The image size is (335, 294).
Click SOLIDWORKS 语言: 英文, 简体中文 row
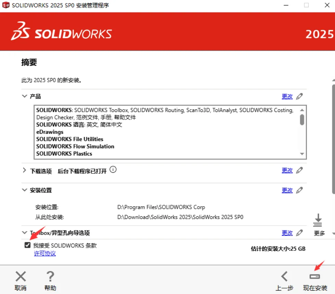pos(79,125)
